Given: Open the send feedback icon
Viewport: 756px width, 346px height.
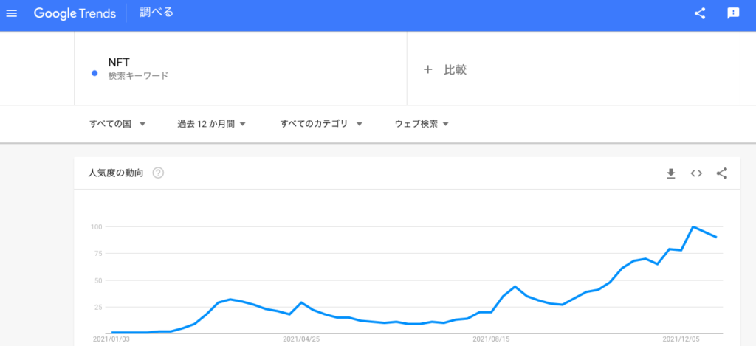Looking at the screenshot, I should (x=733, y=13).
